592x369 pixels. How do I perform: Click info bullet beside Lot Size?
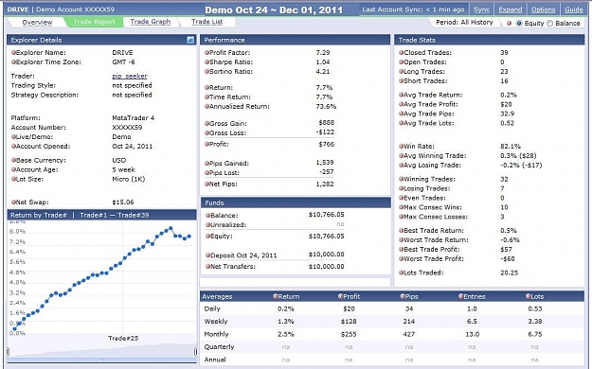click(x=13, y=179)
